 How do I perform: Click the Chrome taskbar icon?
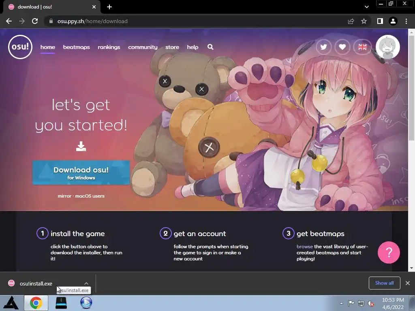click(36, 303)
